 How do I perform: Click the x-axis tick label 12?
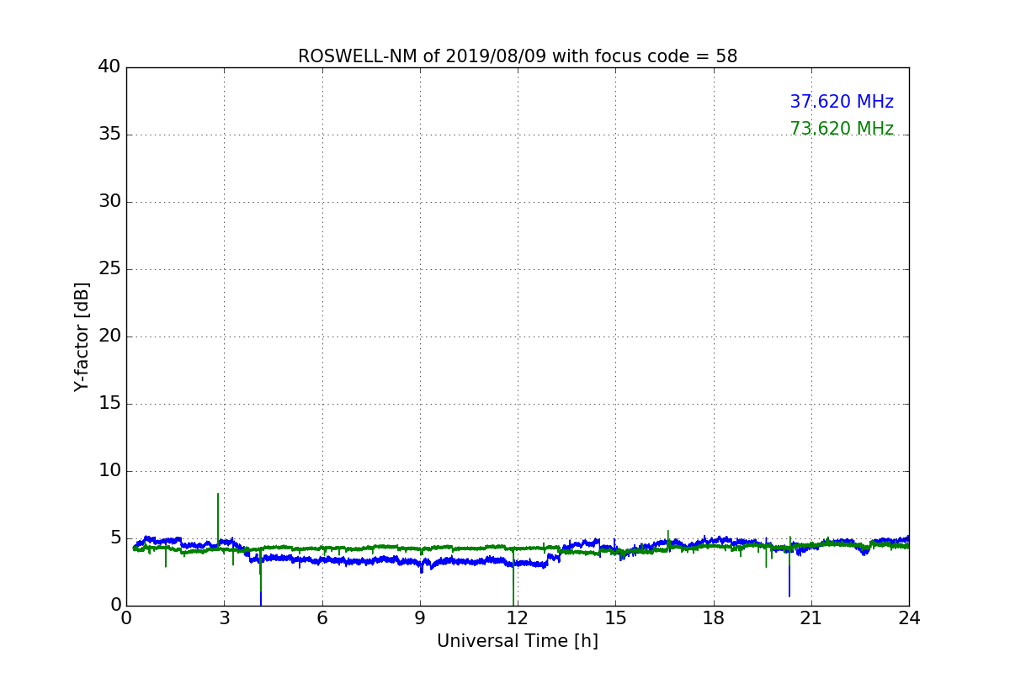click(x=518, y=618)
